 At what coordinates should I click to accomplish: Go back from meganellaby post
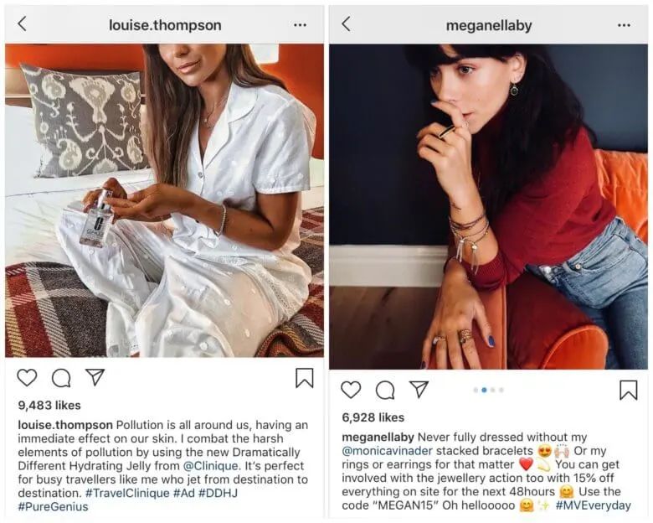point(346,24)
